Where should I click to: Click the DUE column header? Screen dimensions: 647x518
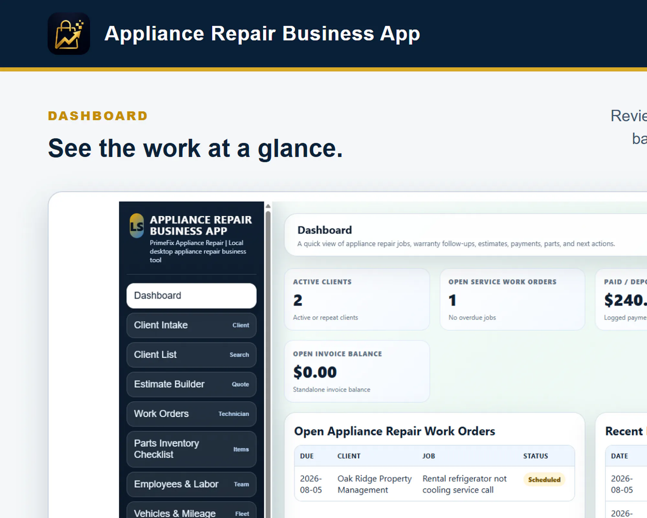click(307, 456)
